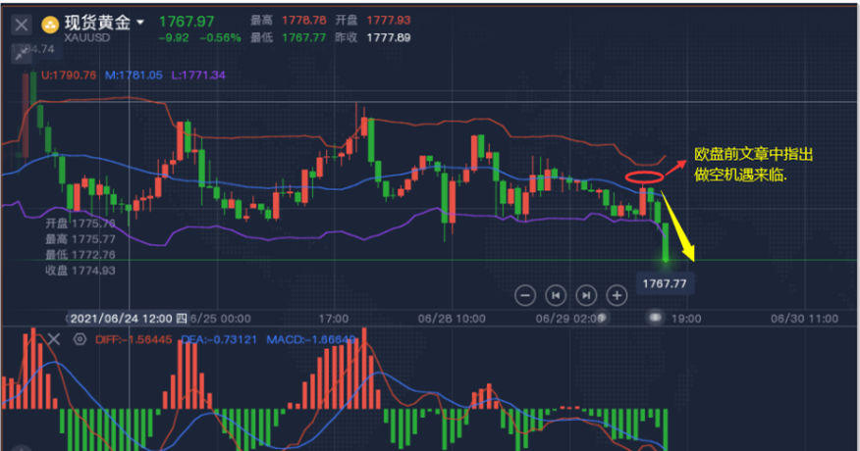Jump to previous candle with skip-back button
Screen dimensions: 860x451
(x=556, y=294)
